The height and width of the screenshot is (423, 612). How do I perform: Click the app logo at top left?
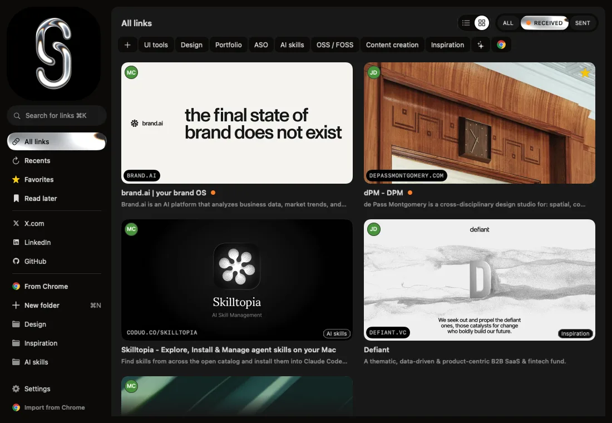[x=54, y=53]
